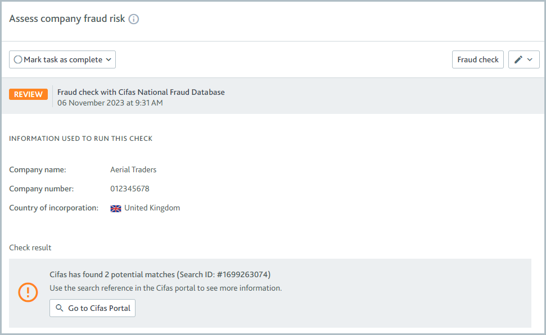The width and height of the screenshot is (546, 335).
Task: Collapse the Check result section
Action: (30, 247)
